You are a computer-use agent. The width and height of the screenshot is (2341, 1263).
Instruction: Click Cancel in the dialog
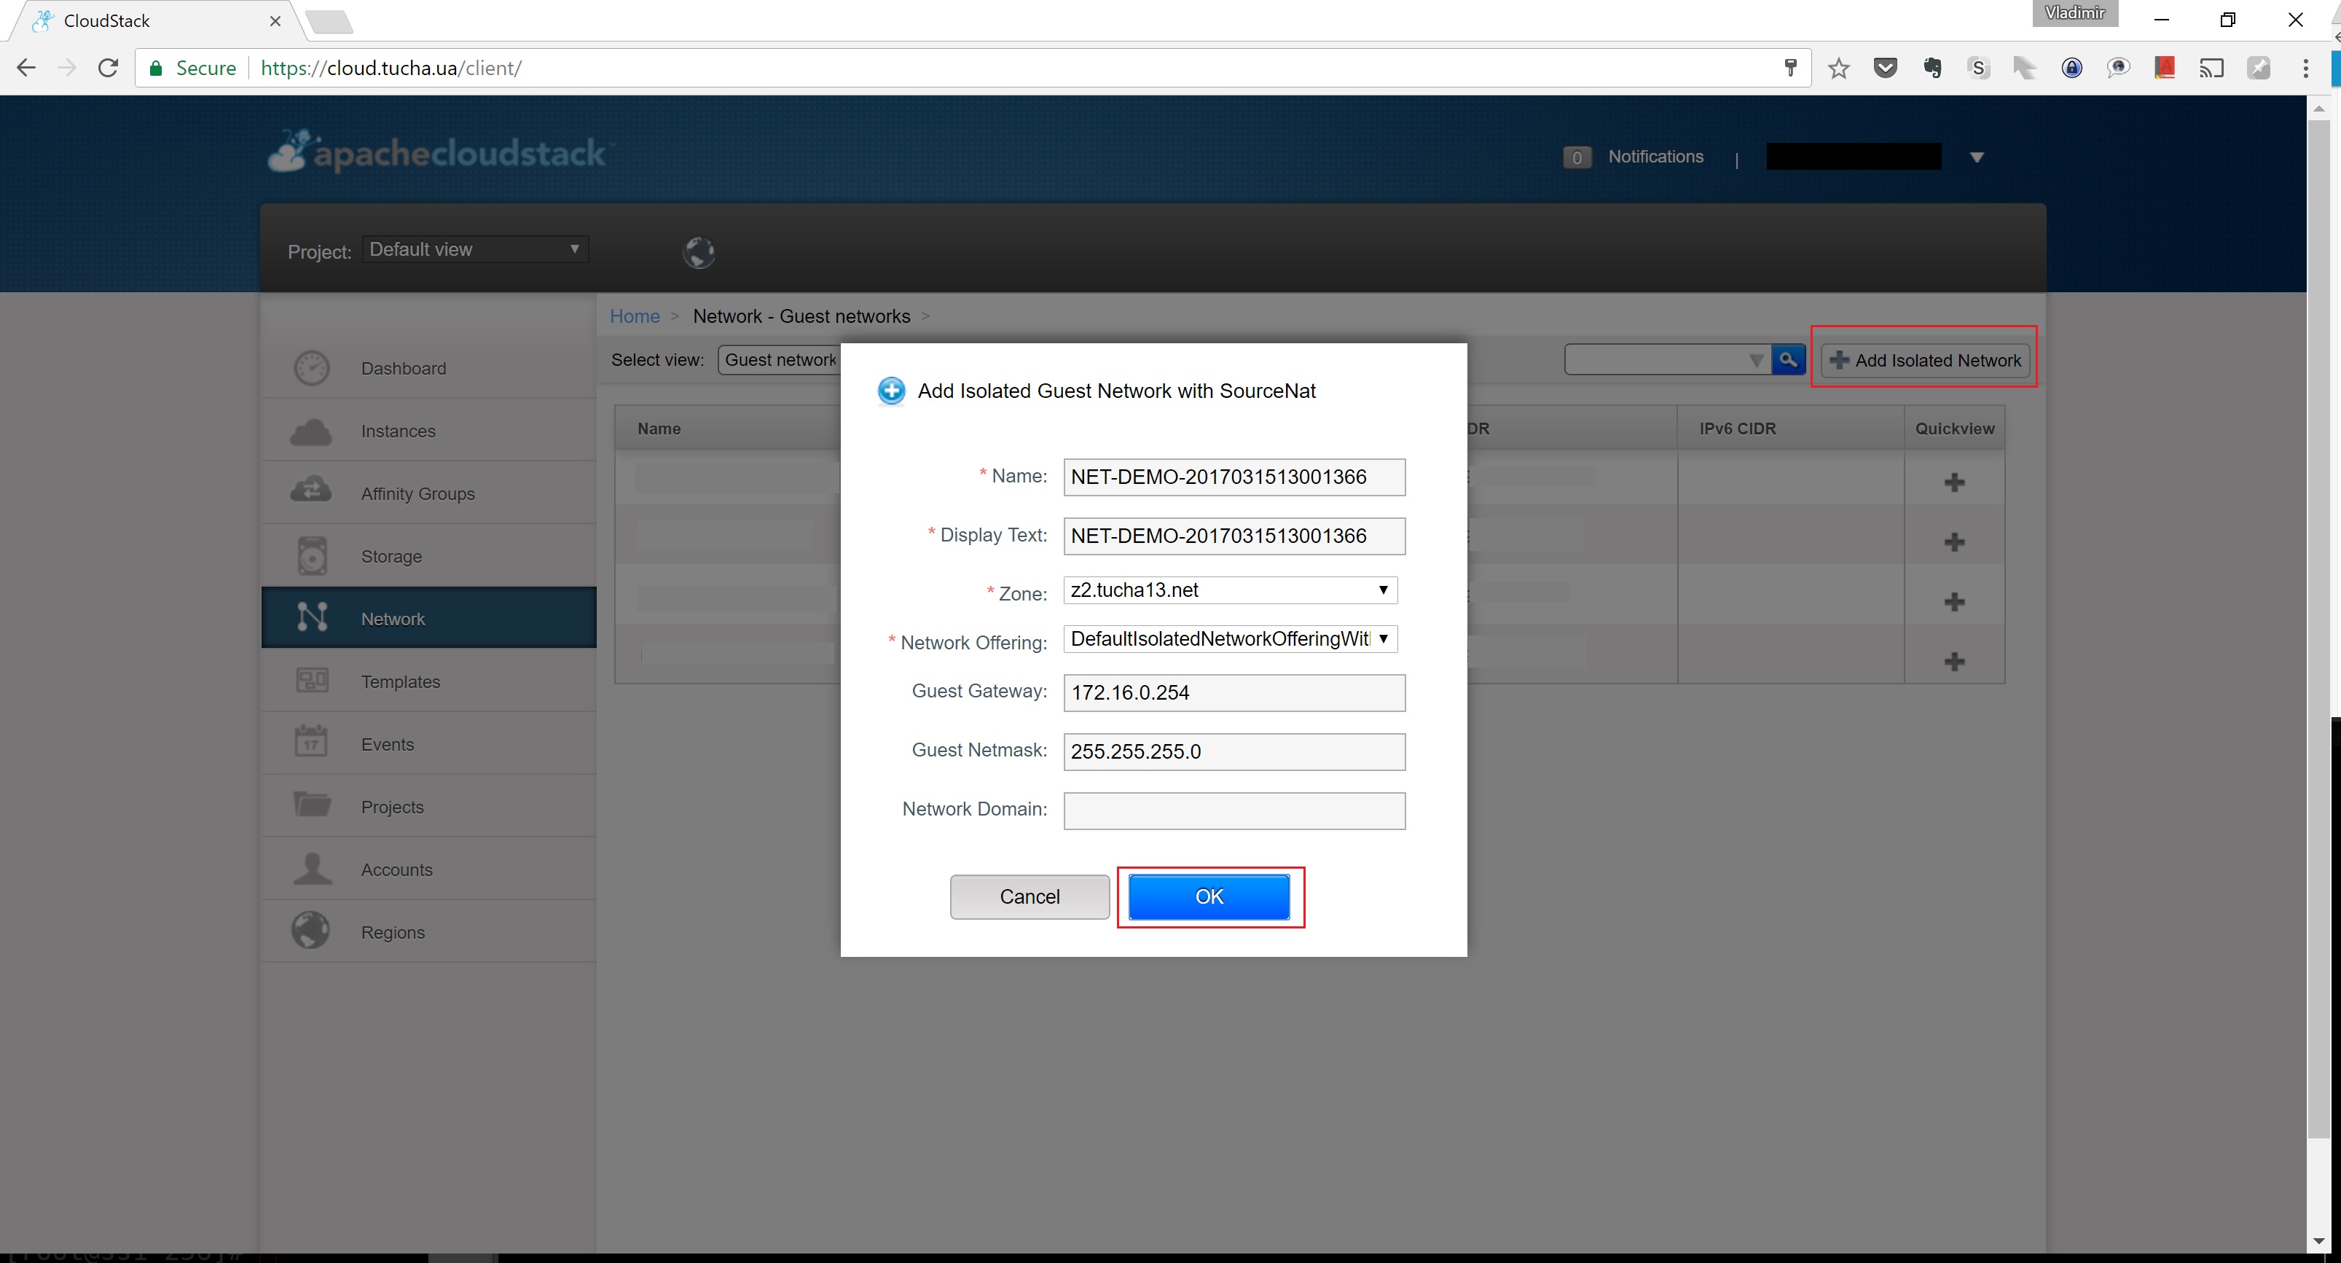pyautogui.click(x=1030, y=896)
